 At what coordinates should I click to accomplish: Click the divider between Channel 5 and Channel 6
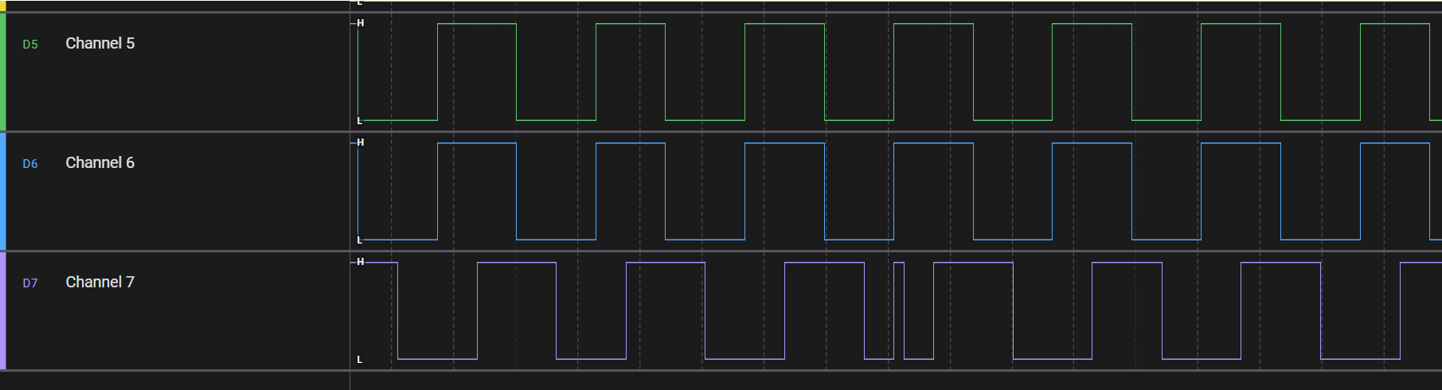[x=721, y=131]
